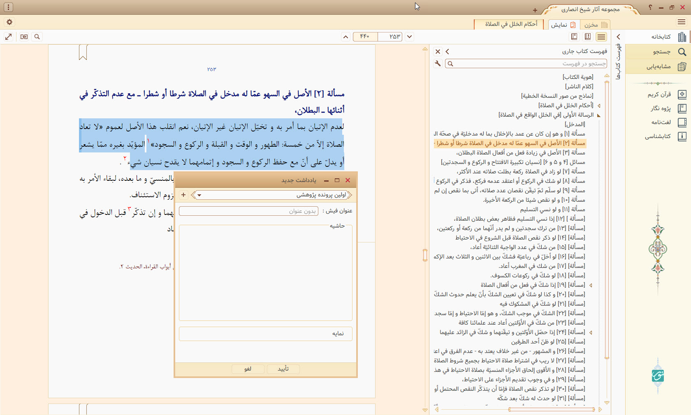Click the text pane vertical scroll thumb
Screen dimensions: 691x415
(x=425, y=255)
